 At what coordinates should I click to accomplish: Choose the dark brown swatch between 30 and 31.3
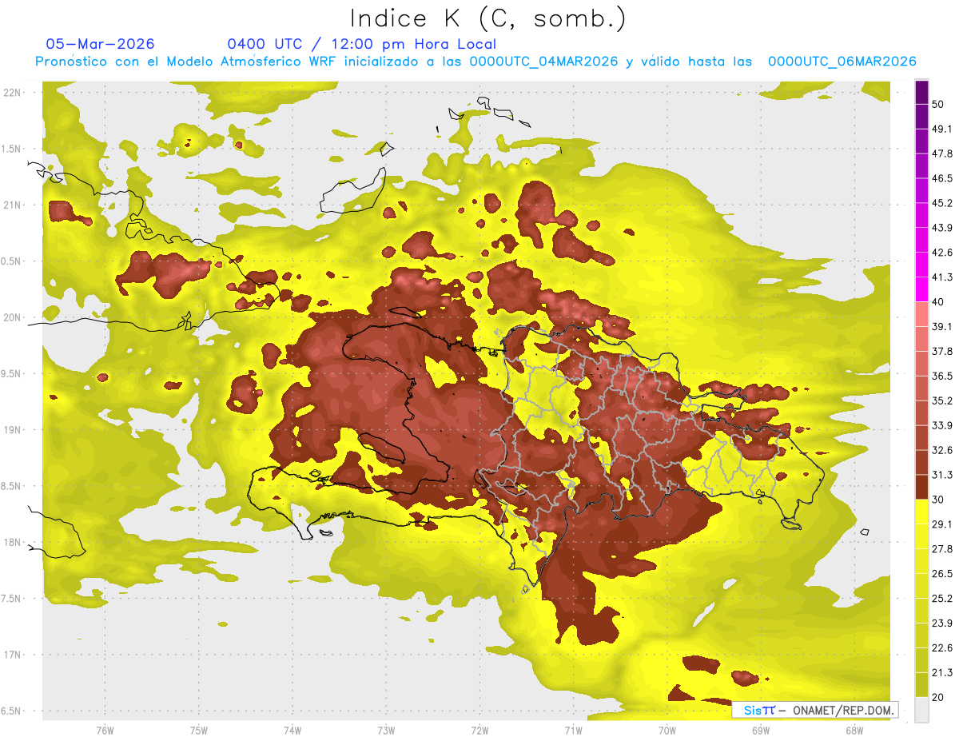pyautogui.click(x=921, y=487)
